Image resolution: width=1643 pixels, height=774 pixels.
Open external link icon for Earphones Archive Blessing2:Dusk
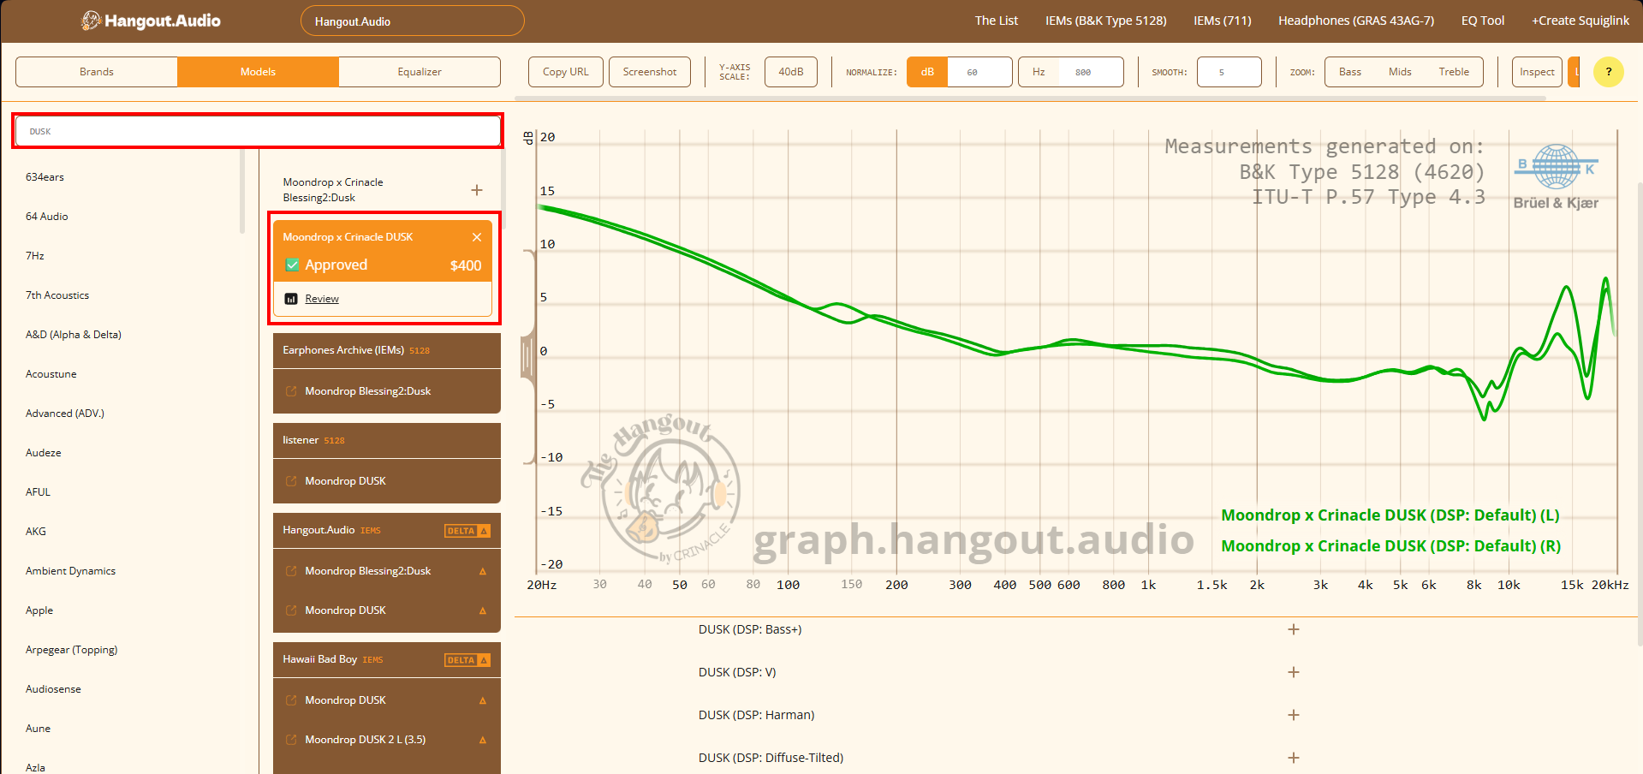coord(291,391)
